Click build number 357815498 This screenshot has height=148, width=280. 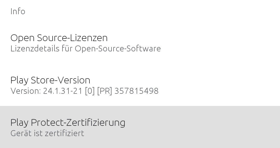(136, 91)
